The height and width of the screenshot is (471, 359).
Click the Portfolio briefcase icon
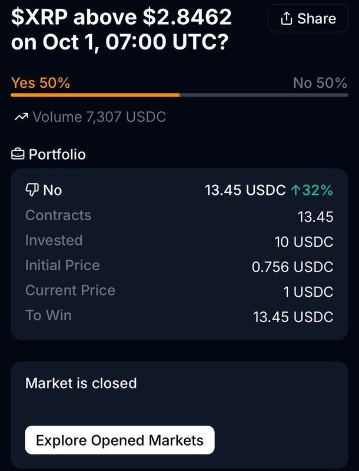pyautogui.click(x=18, y=154)
